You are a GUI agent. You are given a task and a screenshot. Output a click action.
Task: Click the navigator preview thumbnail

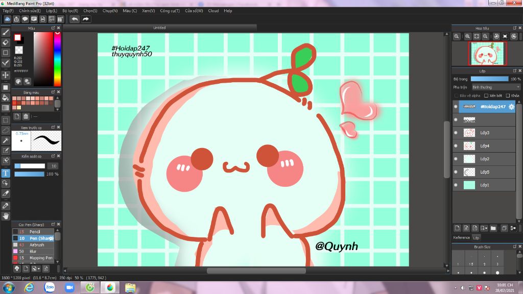click(487, 53)
